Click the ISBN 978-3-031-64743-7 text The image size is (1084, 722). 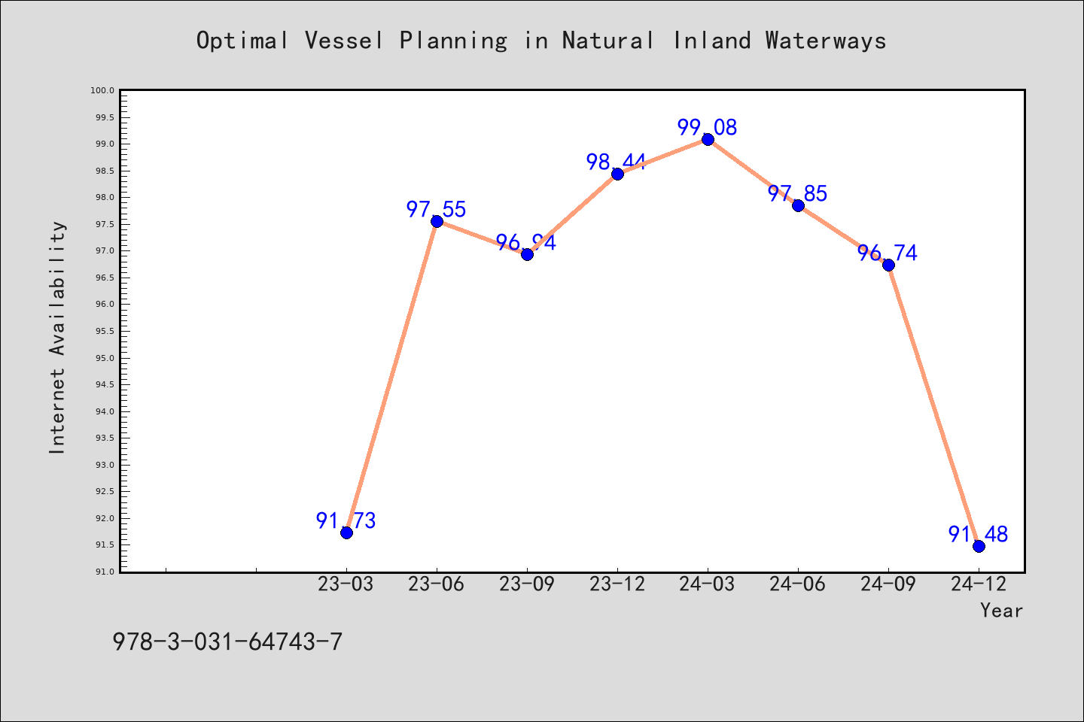tap(227, 642)
